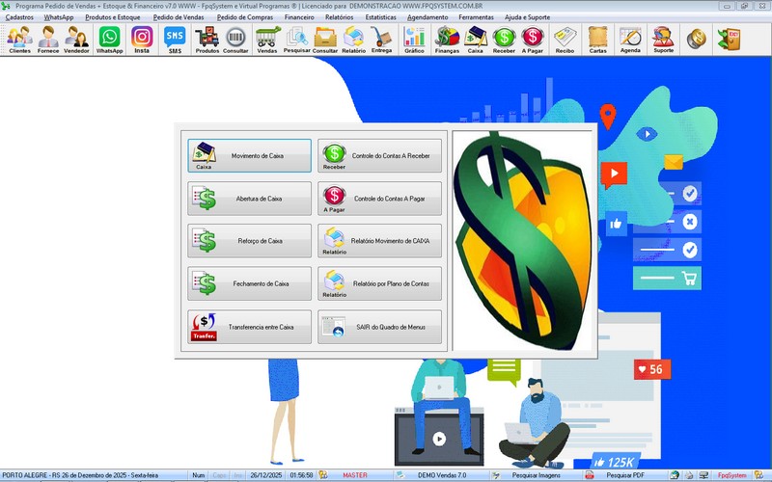This screenshot has height=482, width=772.
Task: Open the Produtos e Estoque menu
Action: point(113,17)
